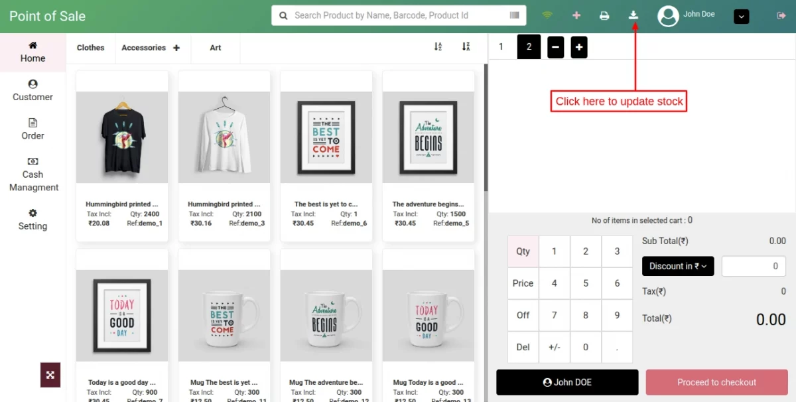This screenshot has width=796, height=402.
Task: Open the Setting section from the sidebar
Action: tap(33, 220)
